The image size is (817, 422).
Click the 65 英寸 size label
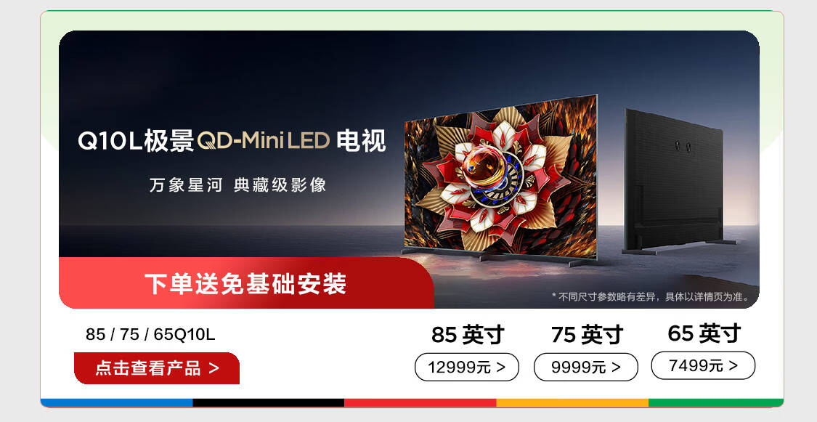pos(704,333)
